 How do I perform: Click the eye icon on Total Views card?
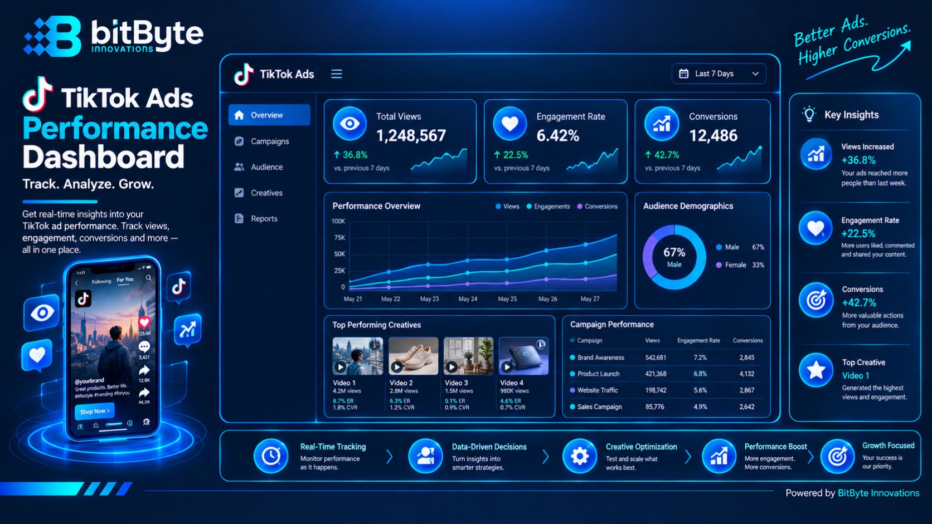coord(350,124)
